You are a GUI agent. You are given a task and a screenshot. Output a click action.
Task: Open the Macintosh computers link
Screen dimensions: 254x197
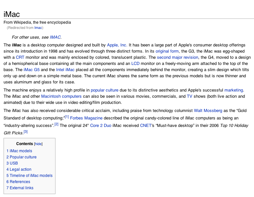tap(61, 96)
